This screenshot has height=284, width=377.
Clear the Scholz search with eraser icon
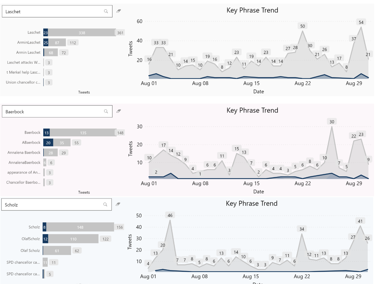pos(118,204)
